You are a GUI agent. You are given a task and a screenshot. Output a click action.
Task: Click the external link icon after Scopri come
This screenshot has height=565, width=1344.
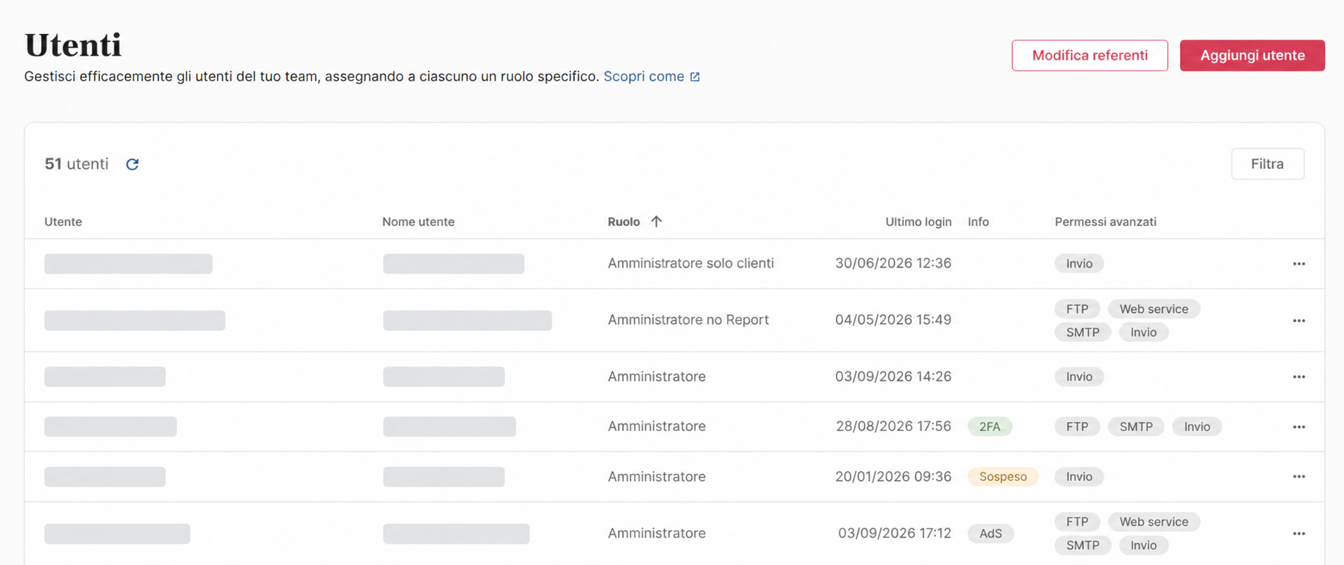(x=695, y=76)
